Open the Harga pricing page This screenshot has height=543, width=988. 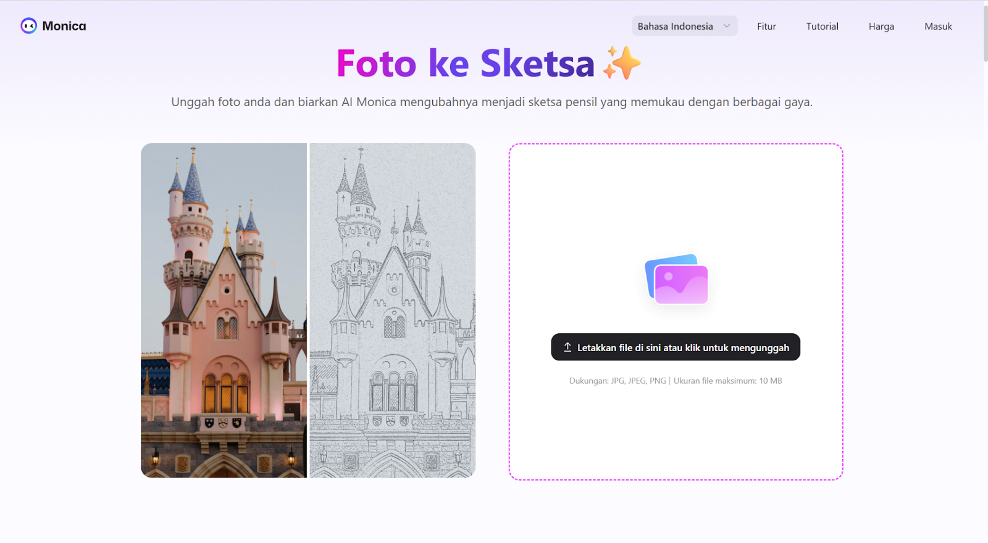coord(881,27)
